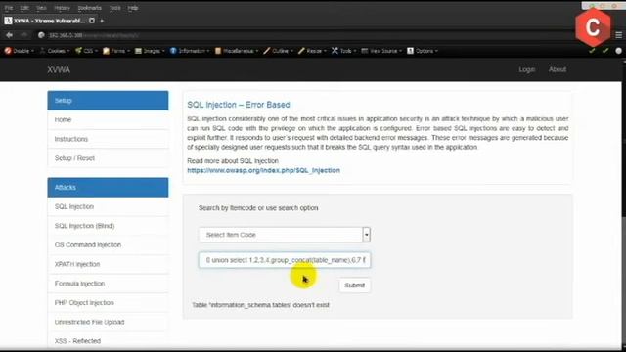Screen dimensions: 626x352
Task: Click the SQL Injection – Error Based heading
Action: [239, 105]
